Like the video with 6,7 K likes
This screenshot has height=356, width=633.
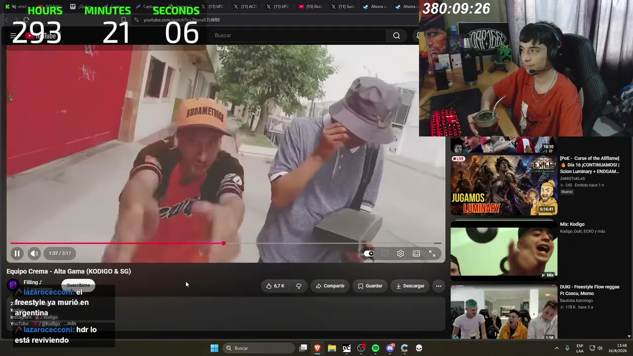275,286
